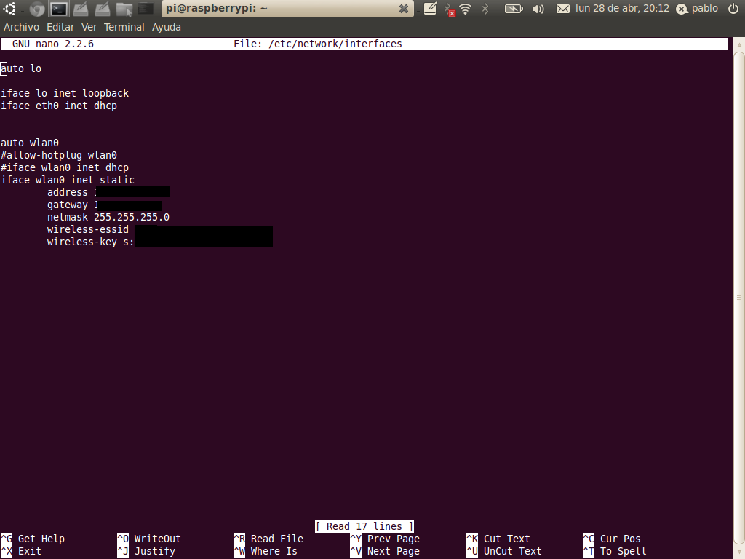This screenshot has height=559, width=745.
Task: Open the file manager icon in the panel
Action: point(125,8)
